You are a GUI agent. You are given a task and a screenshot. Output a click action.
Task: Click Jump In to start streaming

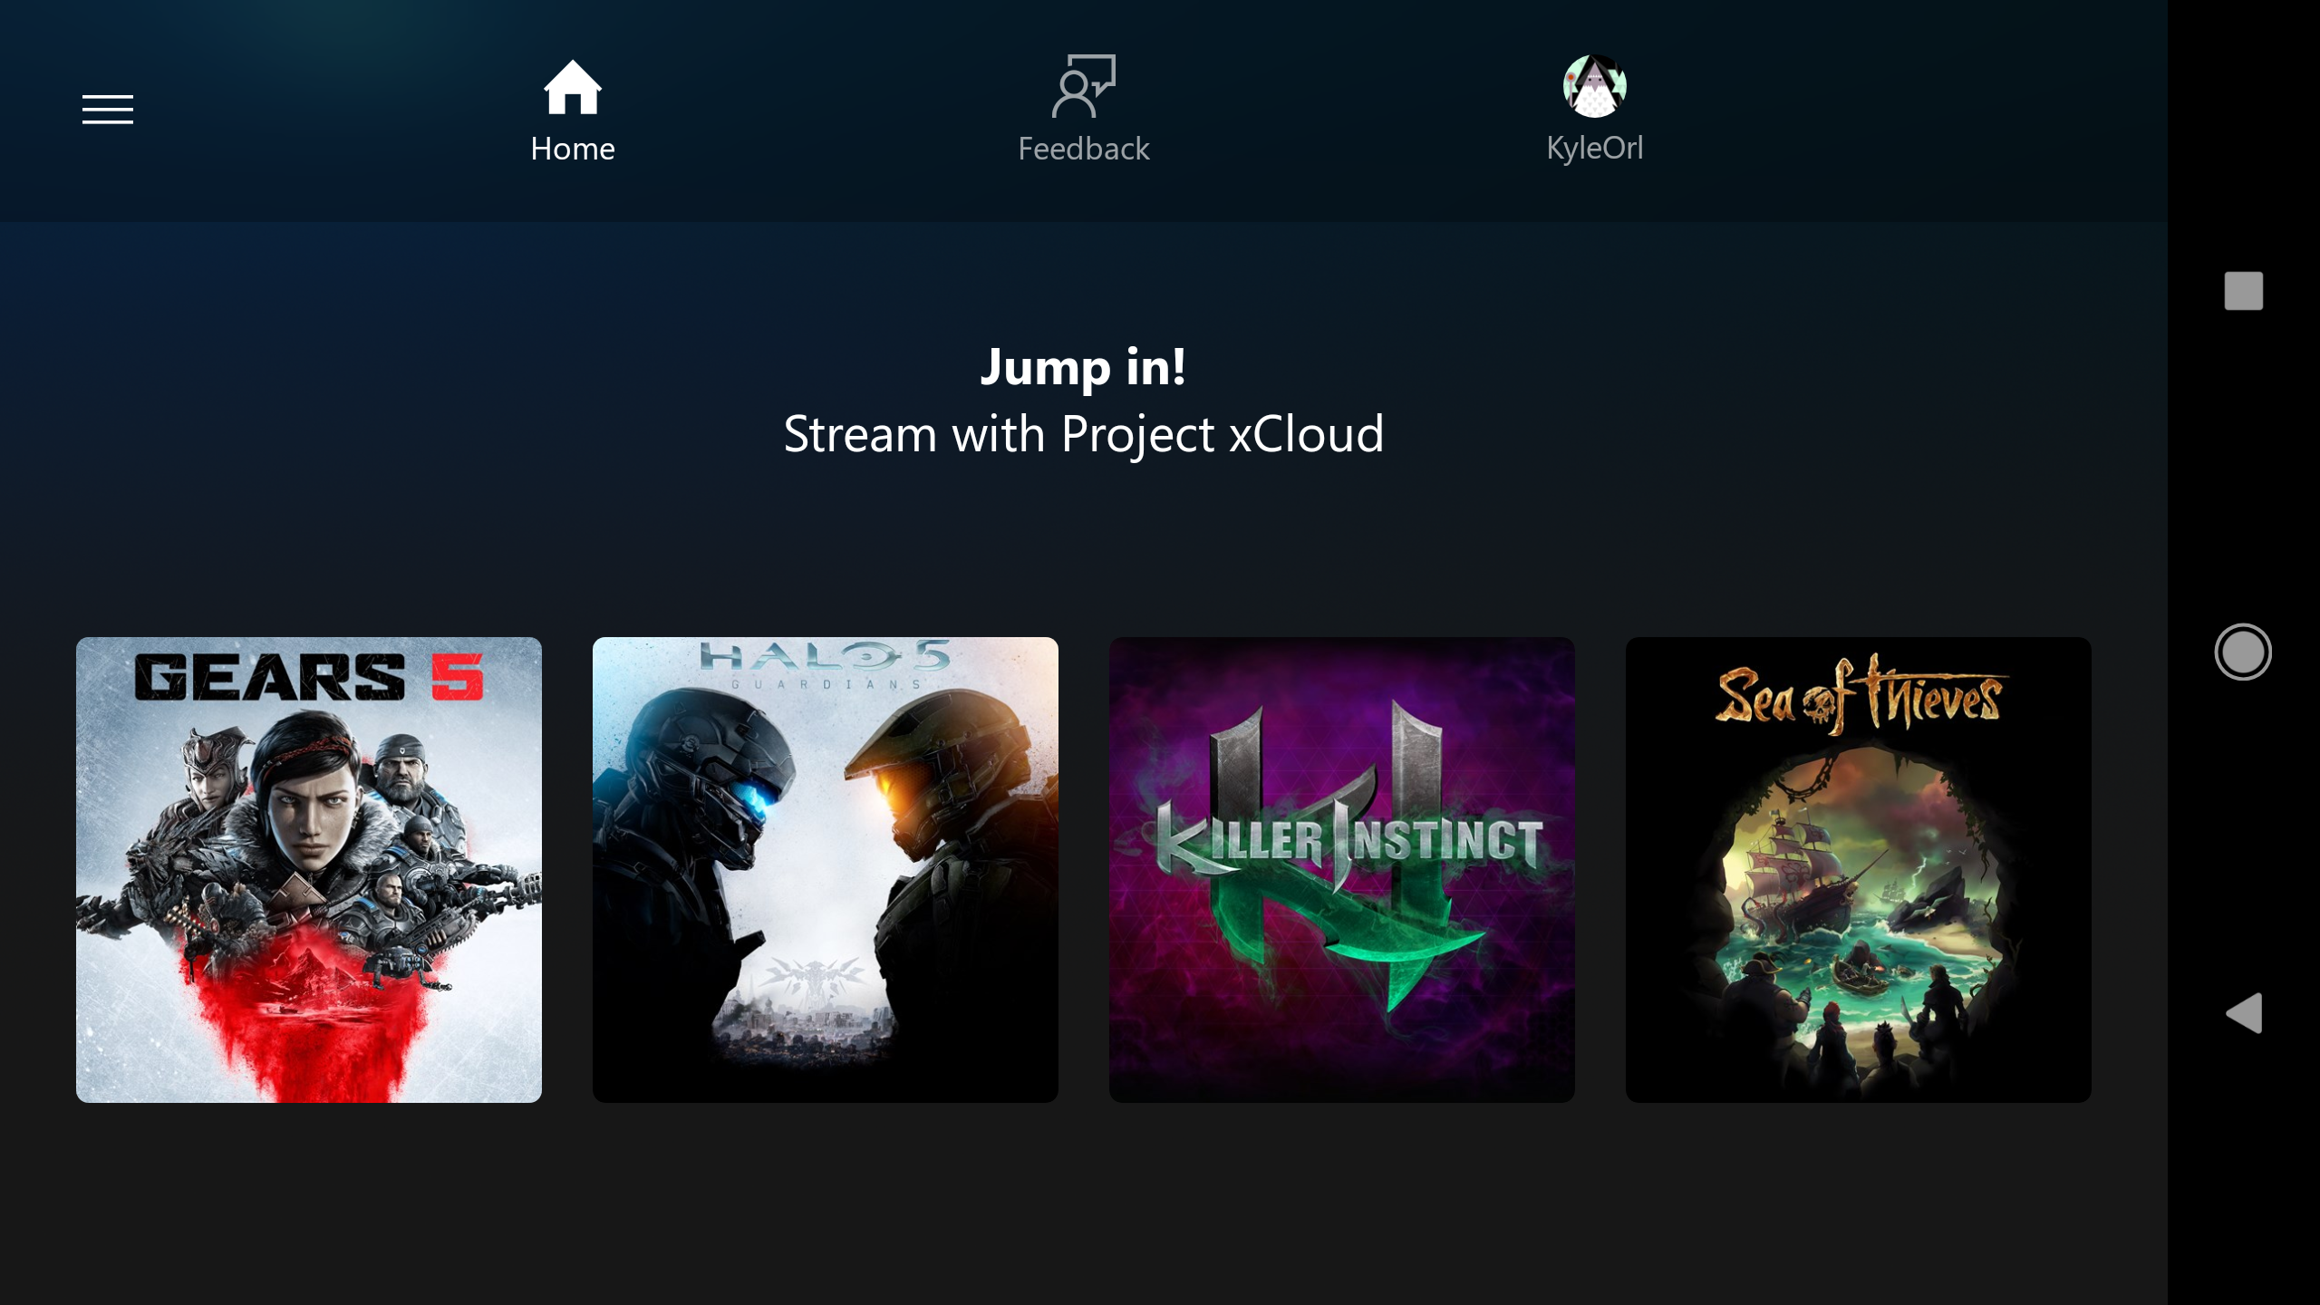[x=1084, y=366]
